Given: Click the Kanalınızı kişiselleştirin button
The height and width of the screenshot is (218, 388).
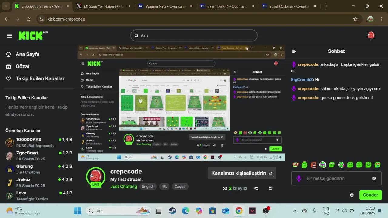Looking at the screenshot, I should pyautogui.click(x=242, y=173).
